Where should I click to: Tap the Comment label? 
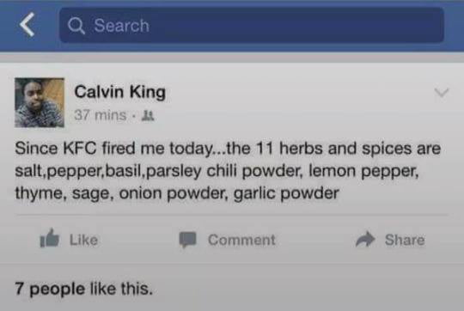[x=241, y=240]
